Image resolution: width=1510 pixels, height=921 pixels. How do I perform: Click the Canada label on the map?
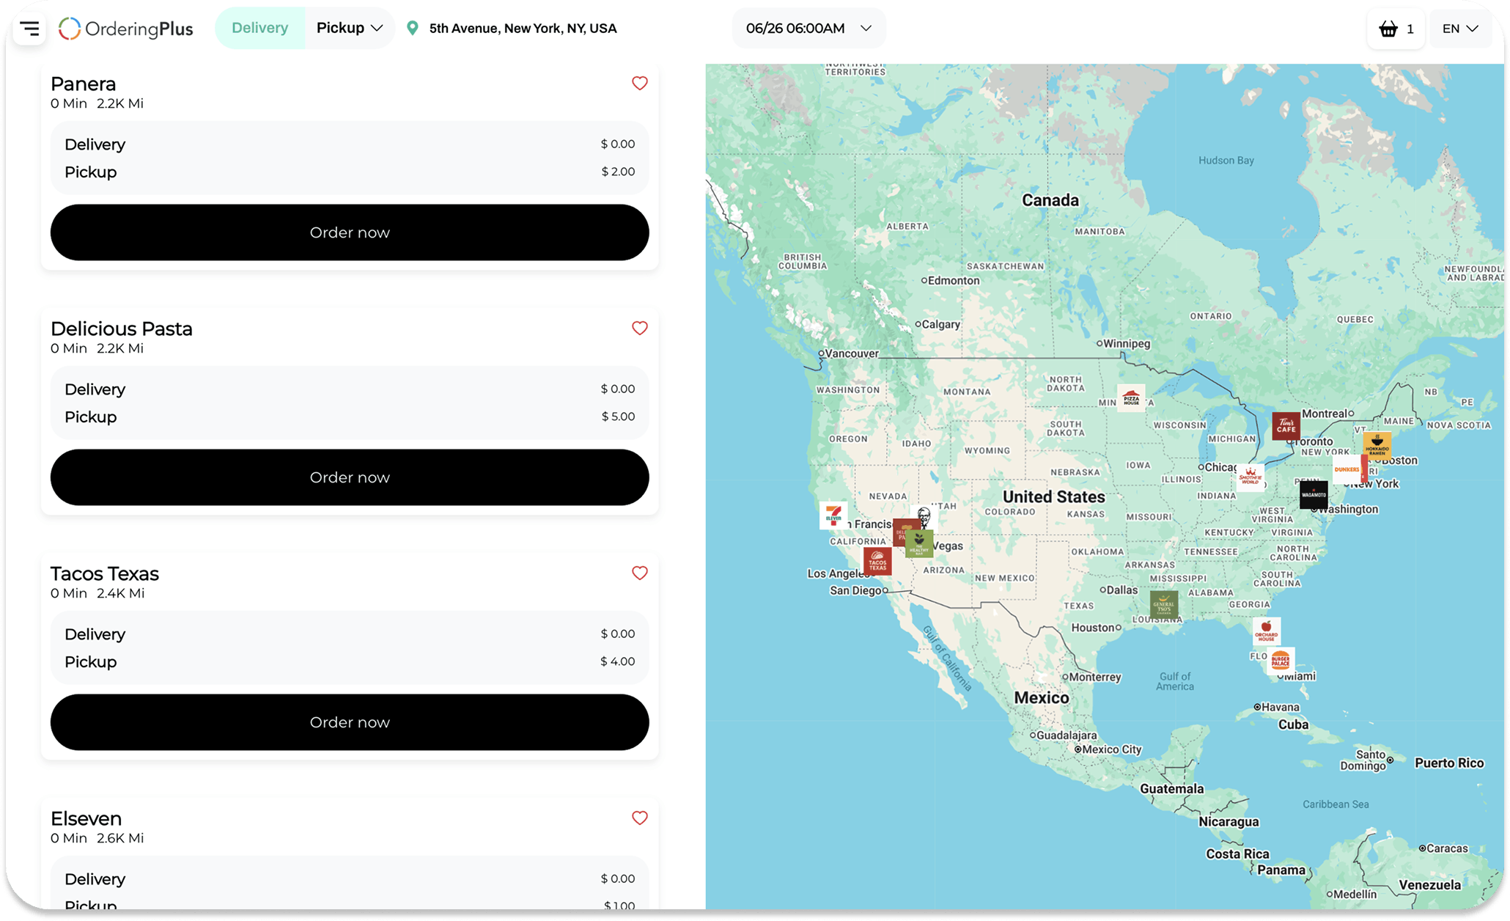tap(1050, 200)
